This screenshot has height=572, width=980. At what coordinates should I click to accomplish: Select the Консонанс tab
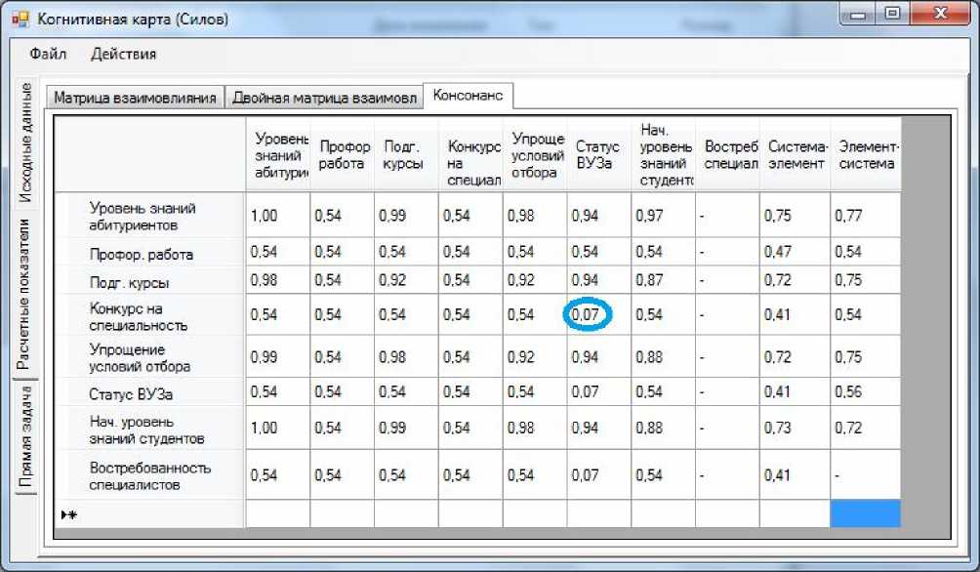click(x=467, y=96)
